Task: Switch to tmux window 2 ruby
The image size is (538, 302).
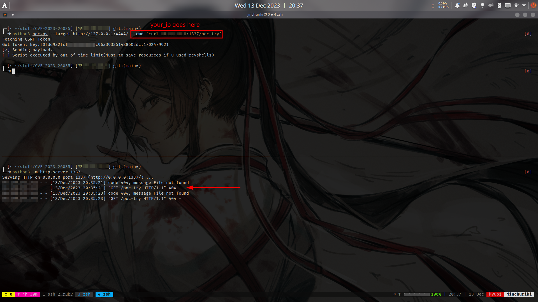Action: coord(65,294)
